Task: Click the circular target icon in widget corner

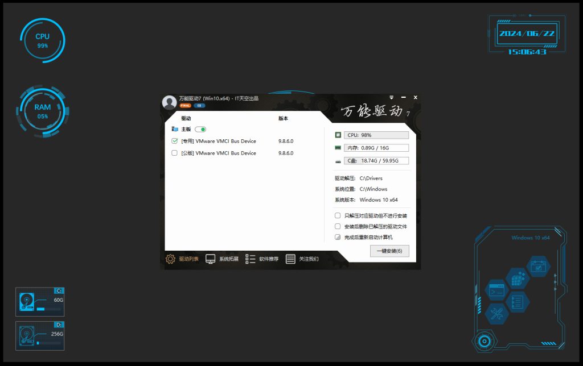Action: 484,341
